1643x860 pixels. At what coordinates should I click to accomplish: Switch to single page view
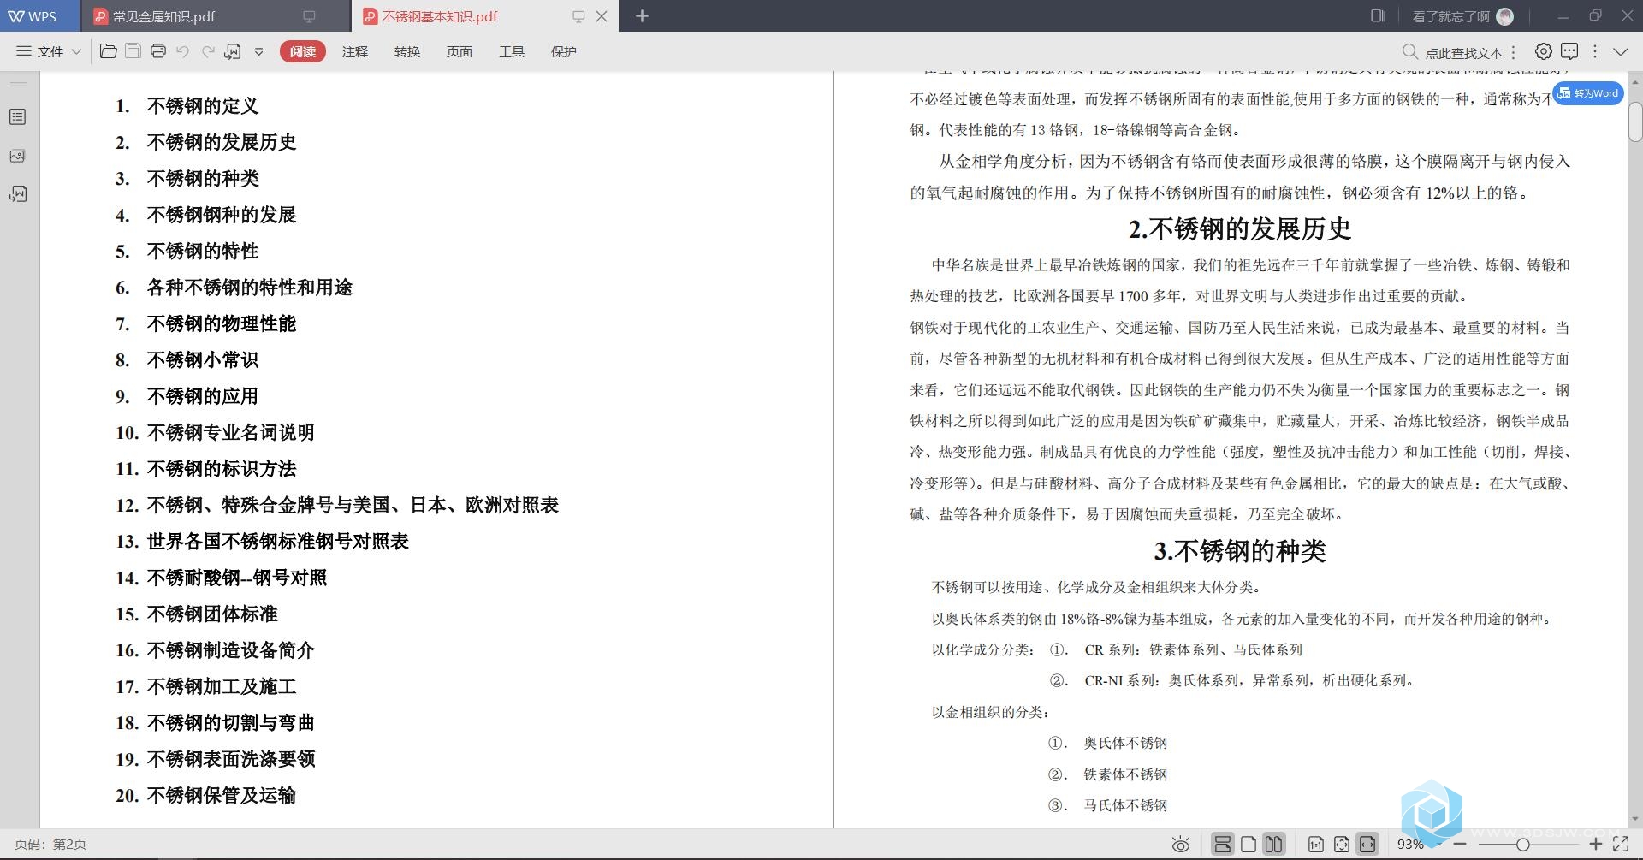coord(1249,845)
